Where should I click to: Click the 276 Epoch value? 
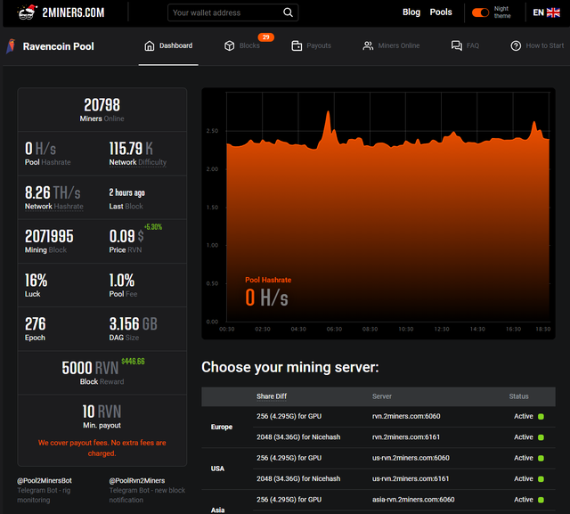(36, 324)
